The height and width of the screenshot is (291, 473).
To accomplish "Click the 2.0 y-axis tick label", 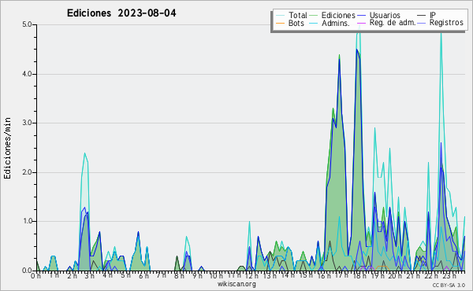I will click(x=27, y=172).
